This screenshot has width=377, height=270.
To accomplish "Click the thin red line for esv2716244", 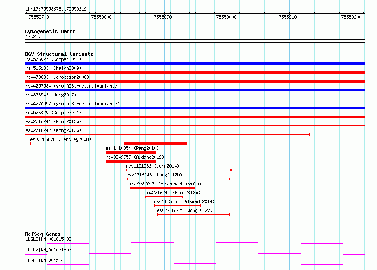I will 164,197.
